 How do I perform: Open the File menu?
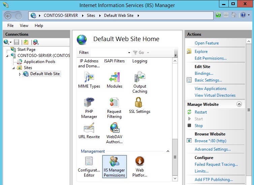click(x=10, y=26)
